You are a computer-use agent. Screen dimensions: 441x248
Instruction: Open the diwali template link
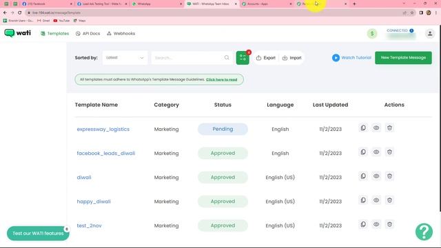coord(84,178)
